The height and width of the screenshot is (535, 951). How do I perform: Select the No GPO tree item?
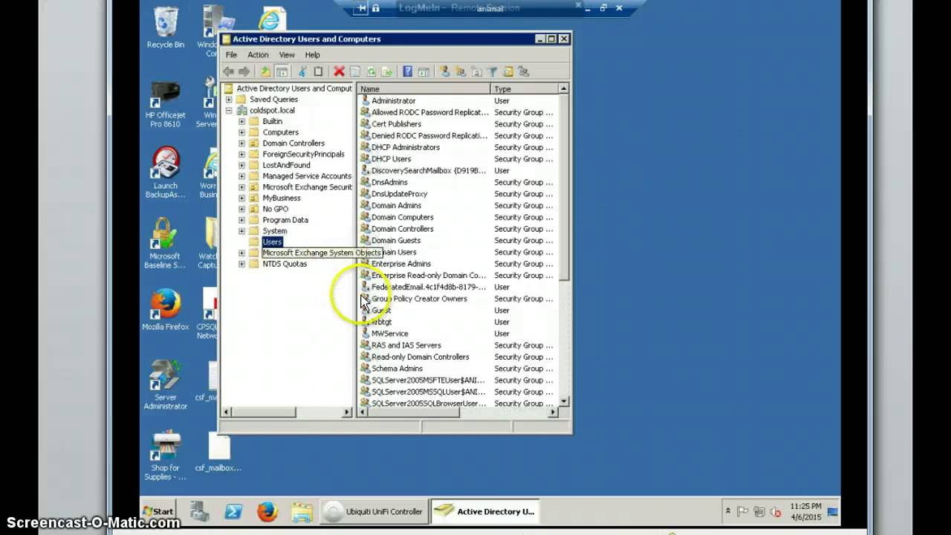275,210
